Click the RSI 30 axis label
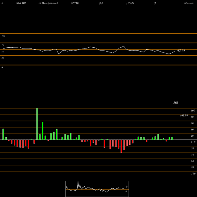Viewport: 197px width, 197px height. click(3, 58)
